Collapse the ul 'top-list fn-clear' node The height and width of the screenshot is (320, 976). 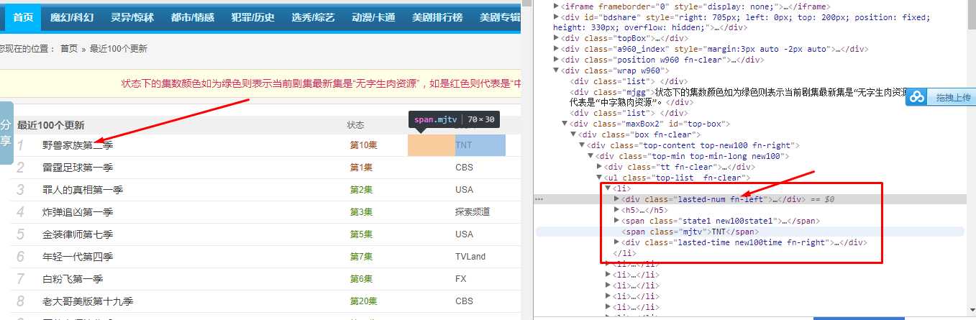click(x=600, y=178)
